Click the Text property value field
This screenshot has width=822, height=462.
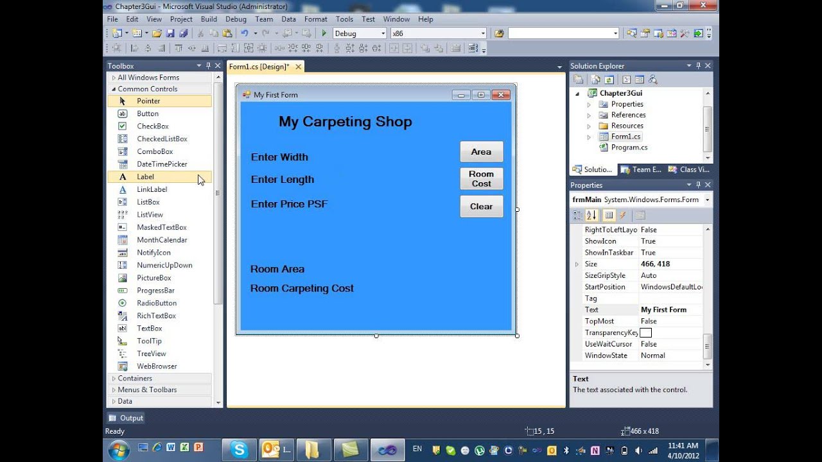671,310
